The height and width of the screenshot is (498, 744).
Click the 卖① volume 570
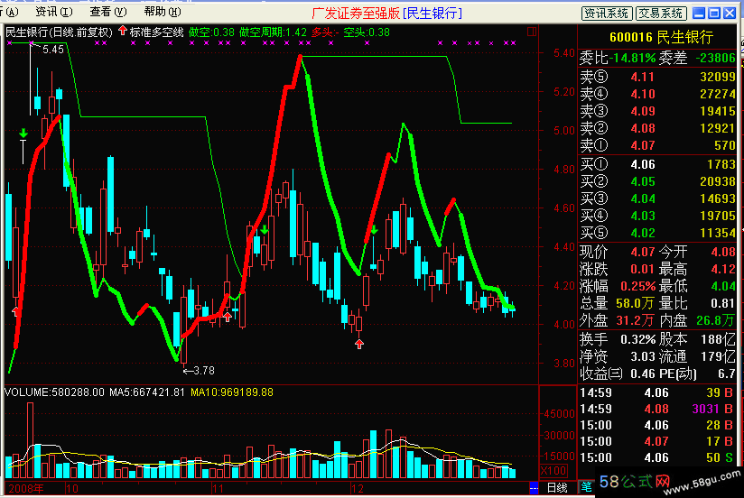[724, 145]
